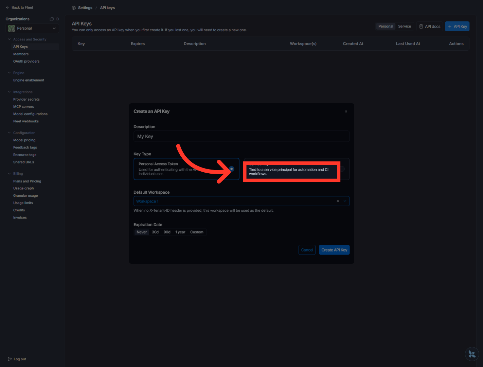Cancel the API key creation

307,250
